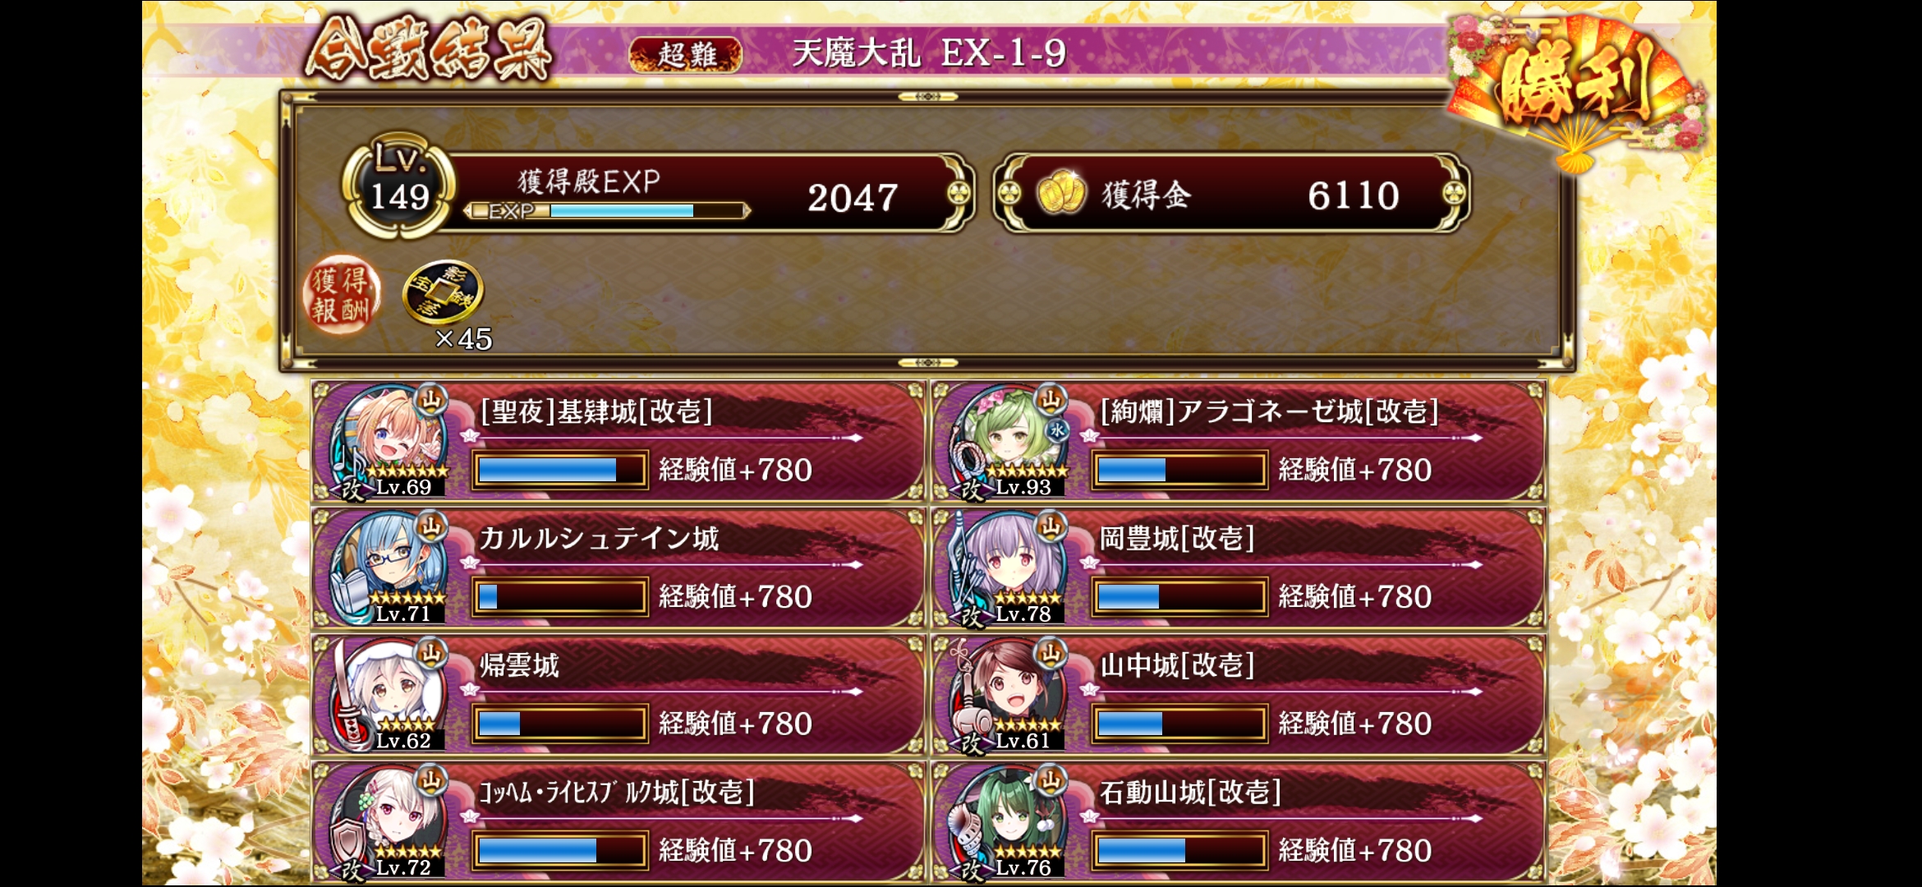Image resolution: width=1922 pixels, height=887 pixels.
Task: Click the 岡豊城[改壱] purple-haired portrait
Action: click(x=1009, y=568)
